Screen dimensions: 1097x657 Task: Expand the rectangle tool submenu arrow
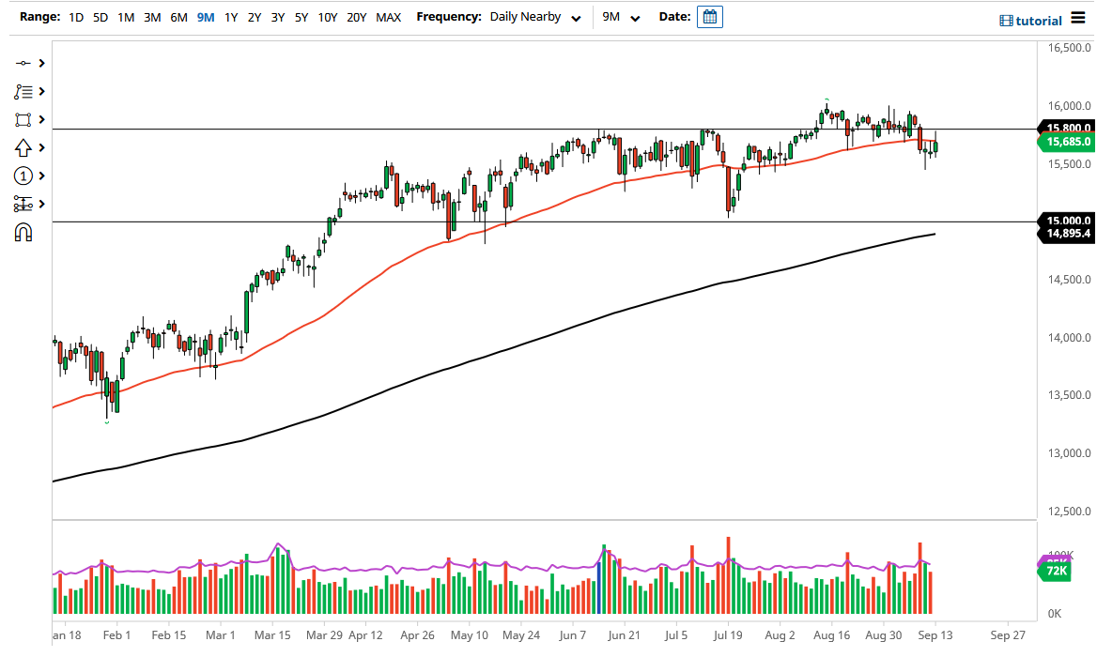point(42,119)
